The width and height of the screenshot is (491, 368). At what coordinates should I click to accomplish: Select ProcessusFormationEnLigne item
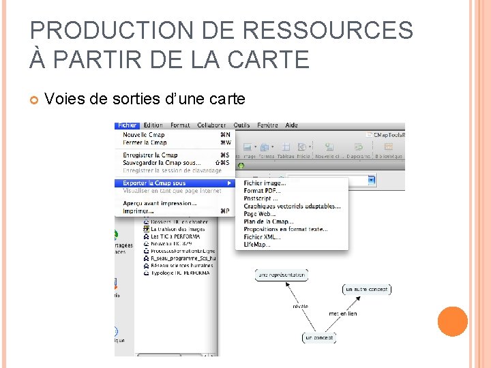click(x=183, y=251)
